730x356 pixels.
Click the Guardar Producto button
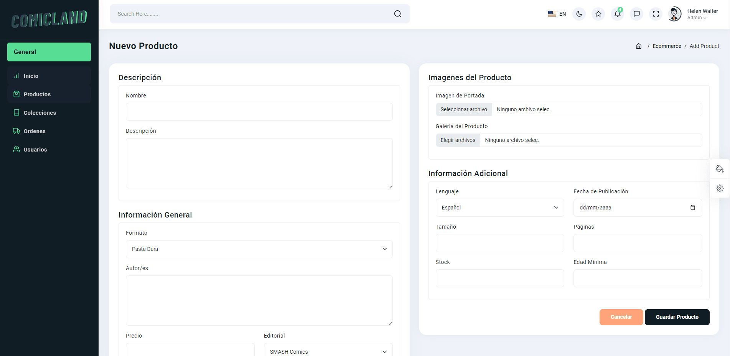click(677, 317)
